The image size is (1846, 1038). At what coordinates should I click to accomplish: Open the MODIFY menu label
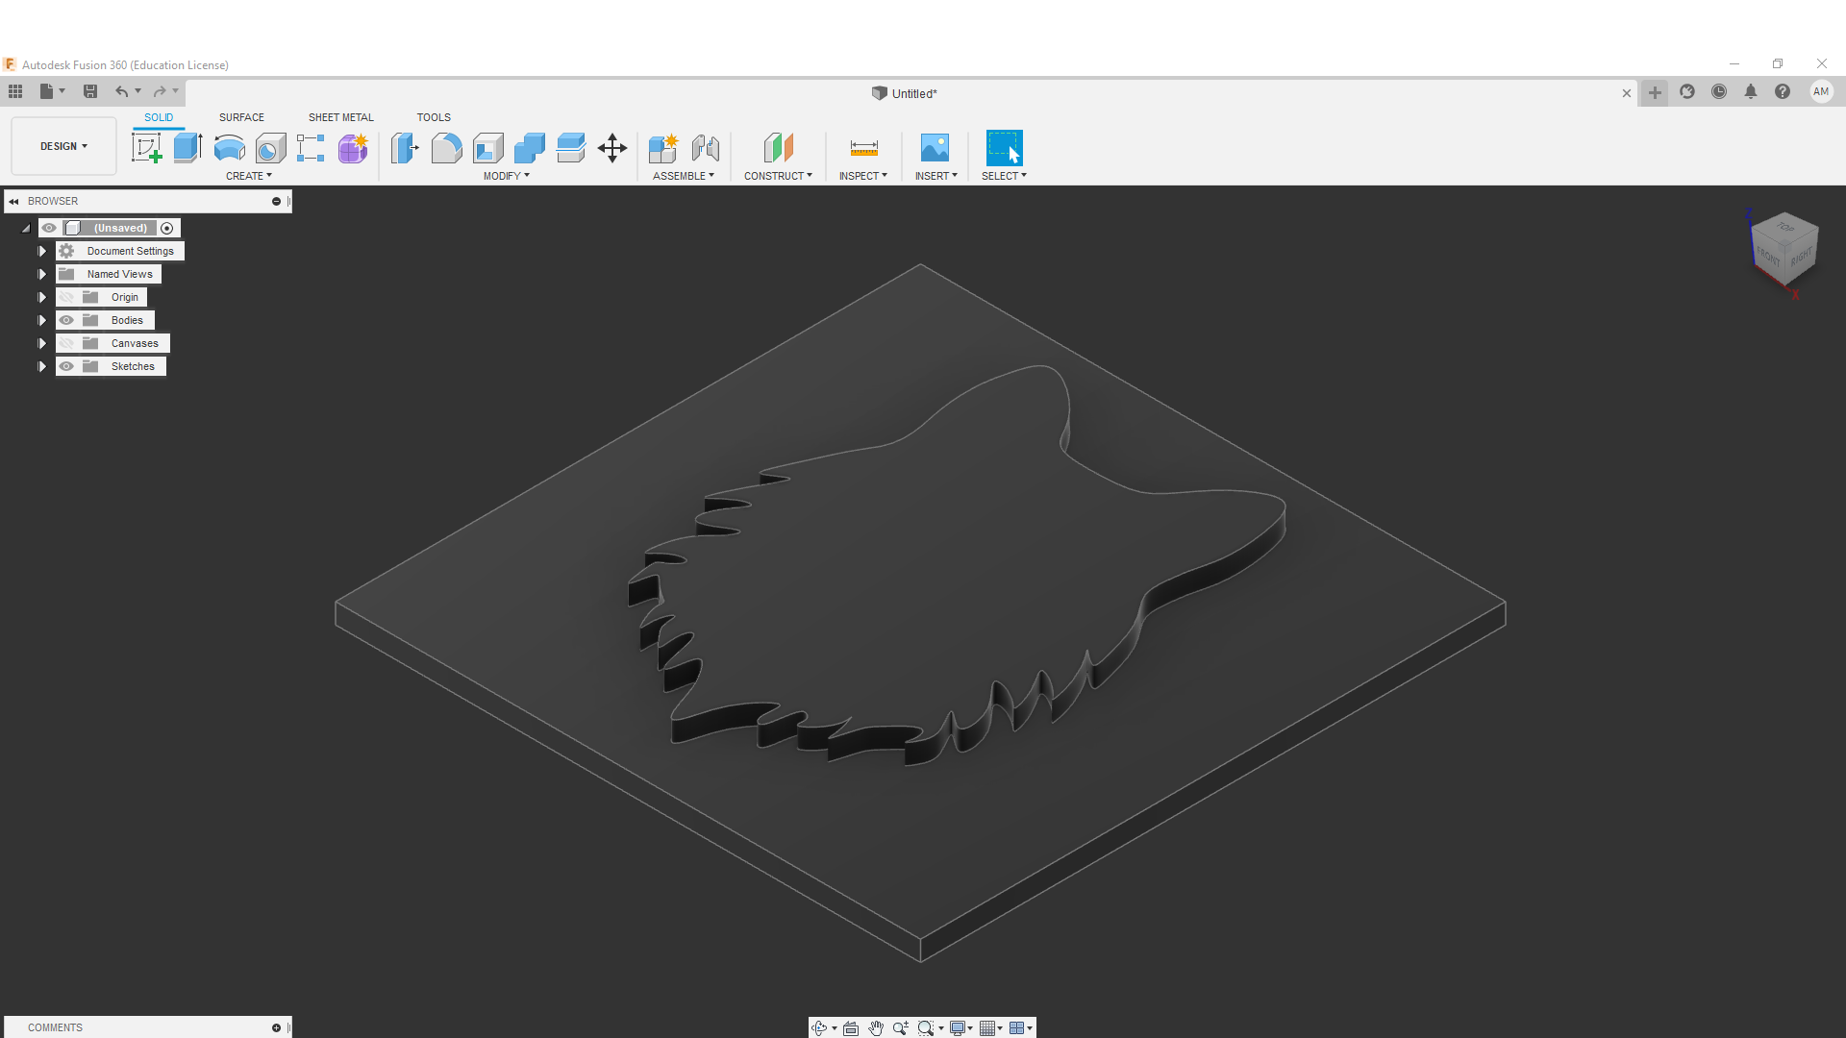click(506, 176)
